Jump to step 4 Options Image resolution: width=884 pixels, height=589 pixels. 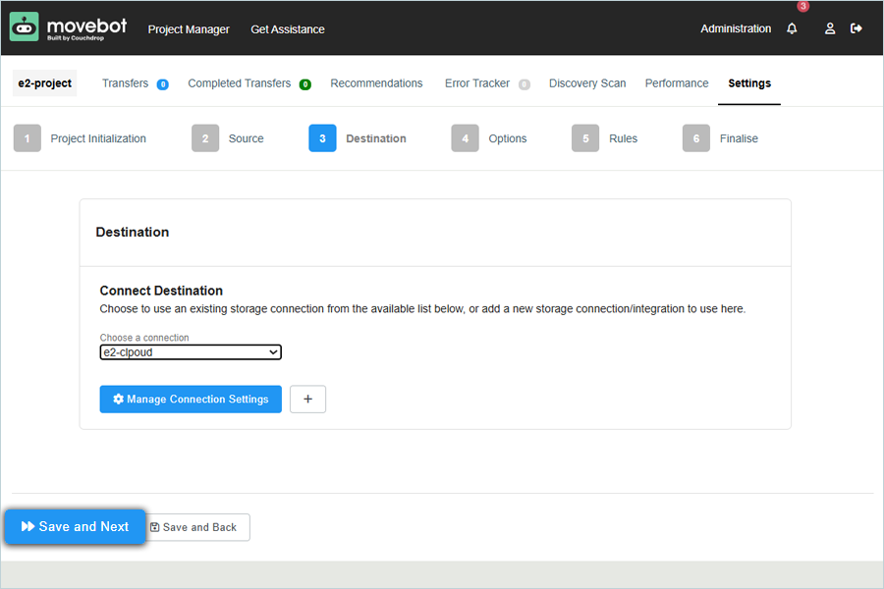[489, 138]
